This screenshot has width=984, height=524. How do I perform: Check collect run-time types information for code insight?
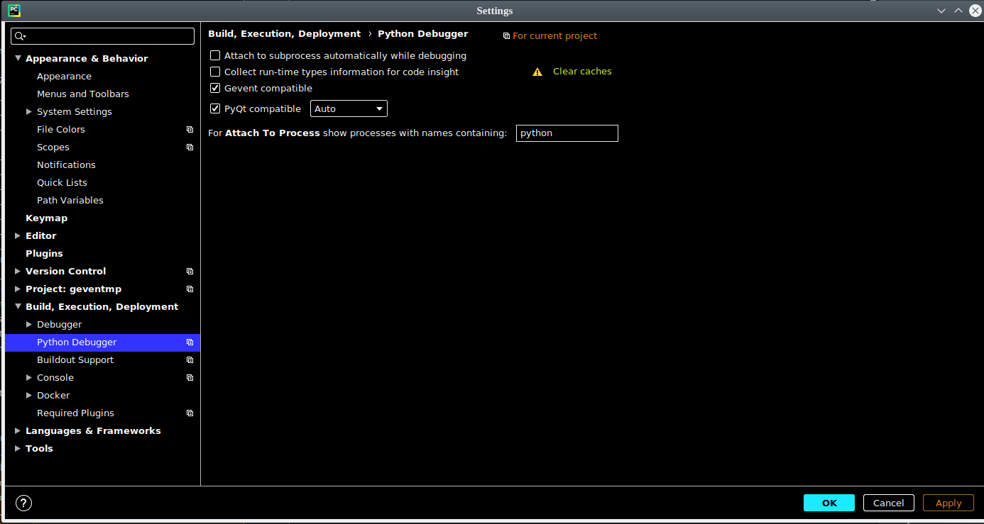(x=215, y=72)
